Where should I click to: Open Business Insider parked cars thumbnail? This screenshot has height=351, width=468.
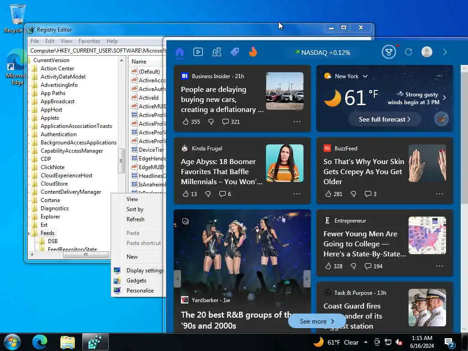(285, 91)
